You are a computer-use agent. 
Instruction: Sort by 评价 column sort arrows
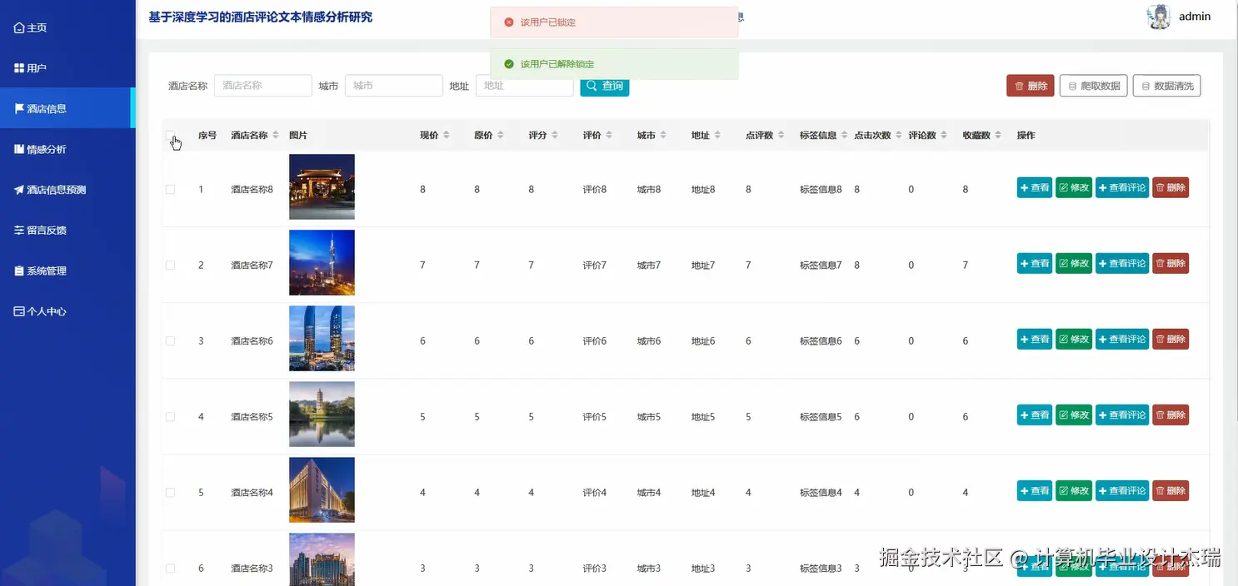609,136
